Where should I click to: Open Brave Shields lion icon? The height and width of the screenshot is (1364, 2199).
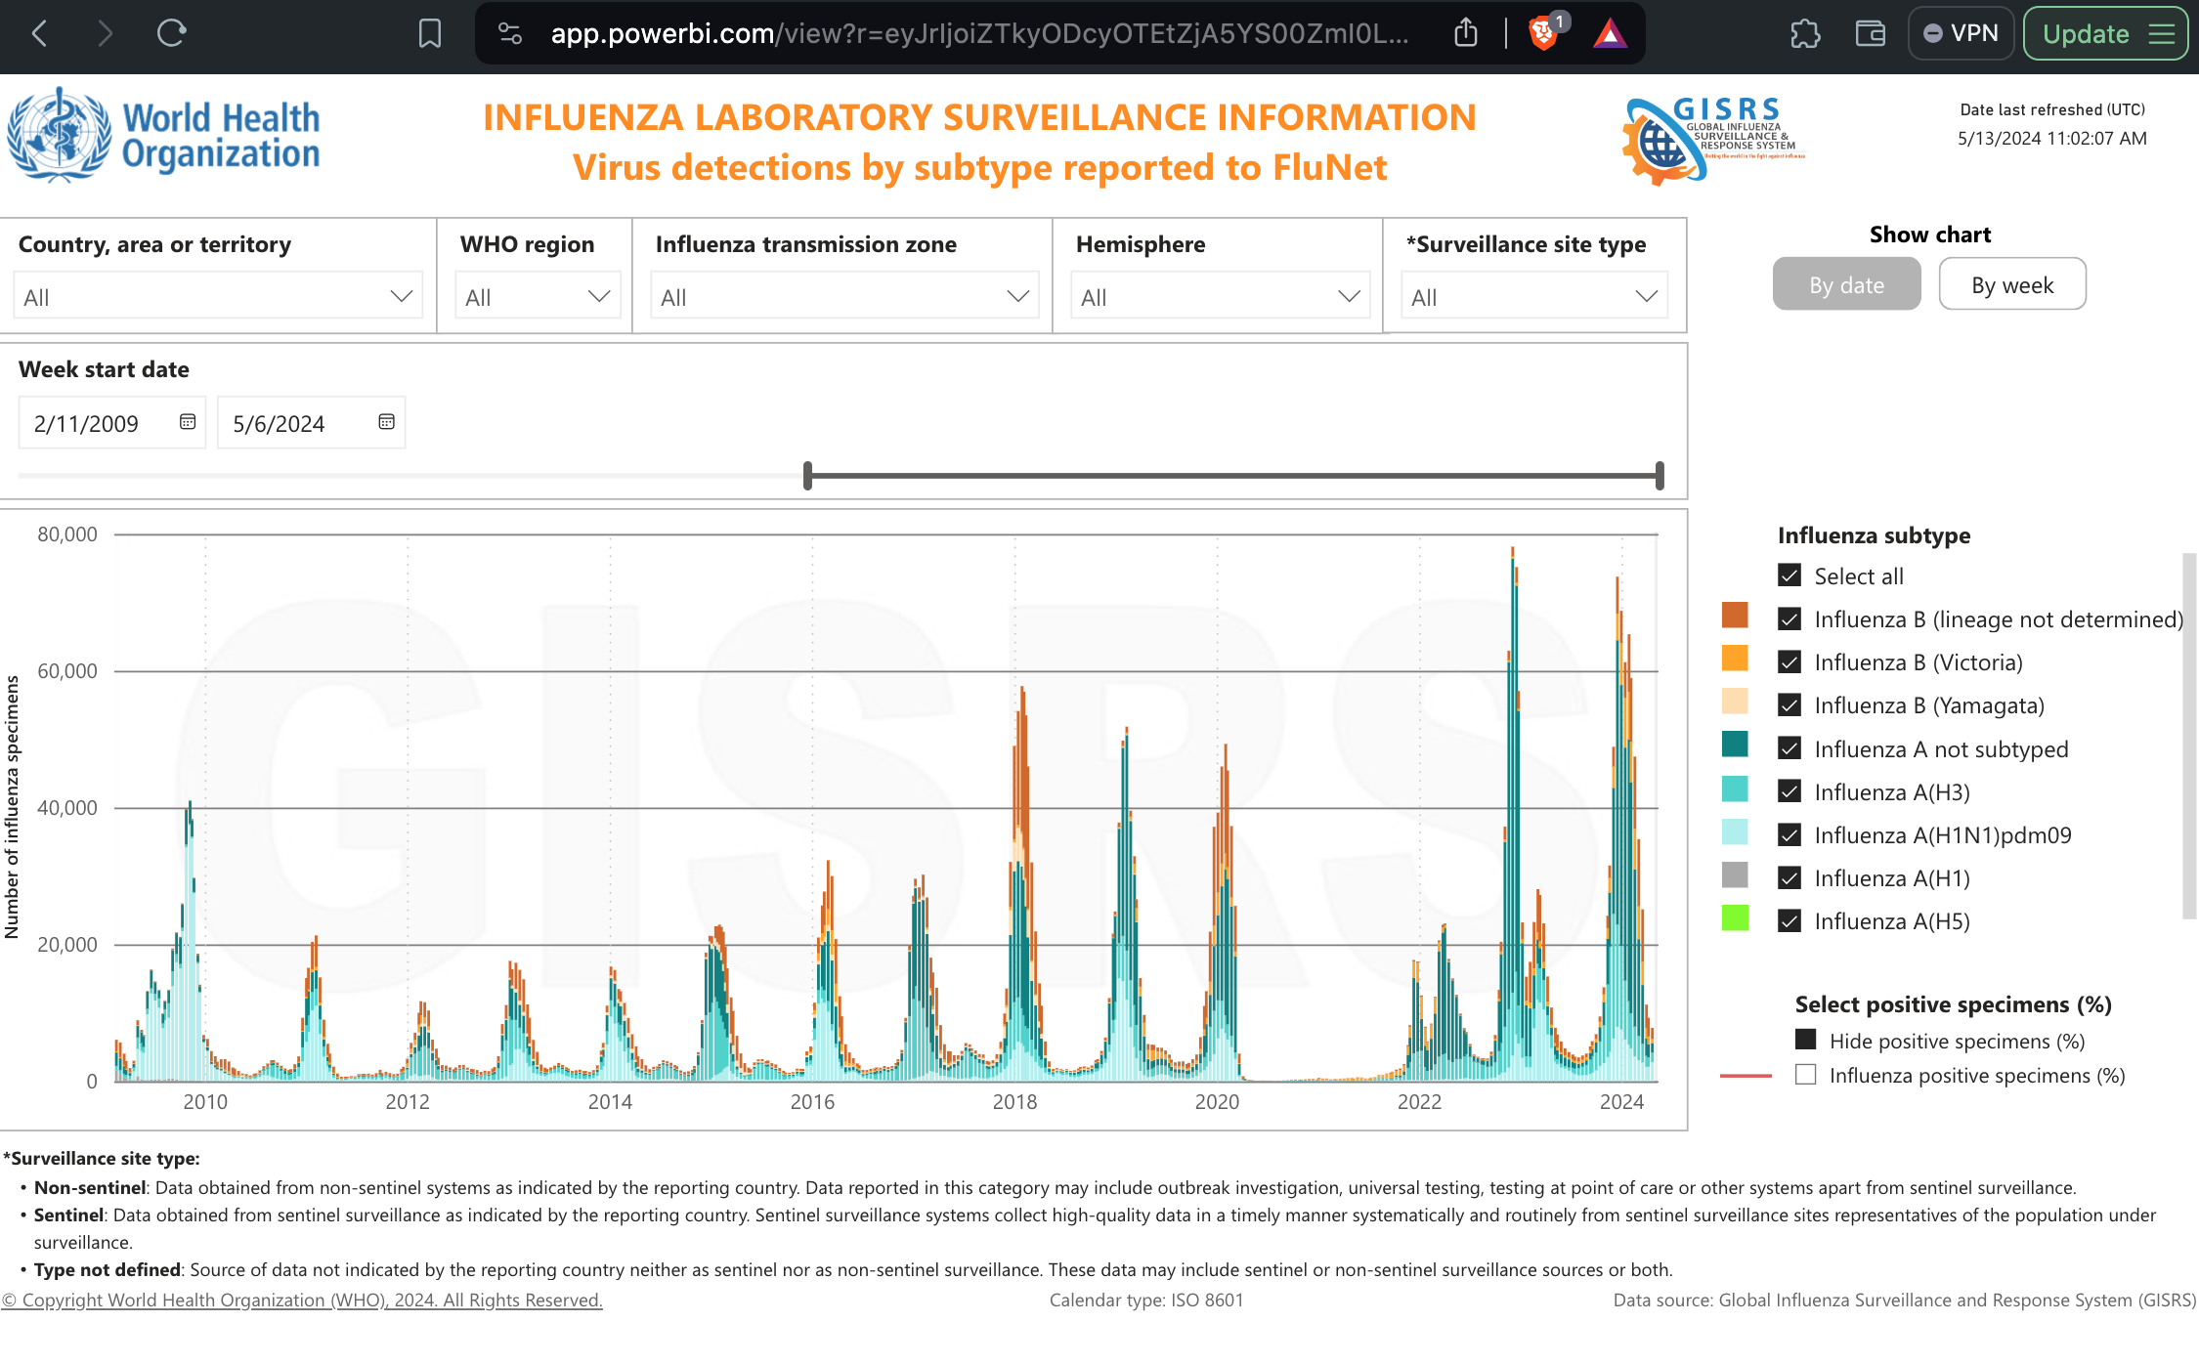1543,33
